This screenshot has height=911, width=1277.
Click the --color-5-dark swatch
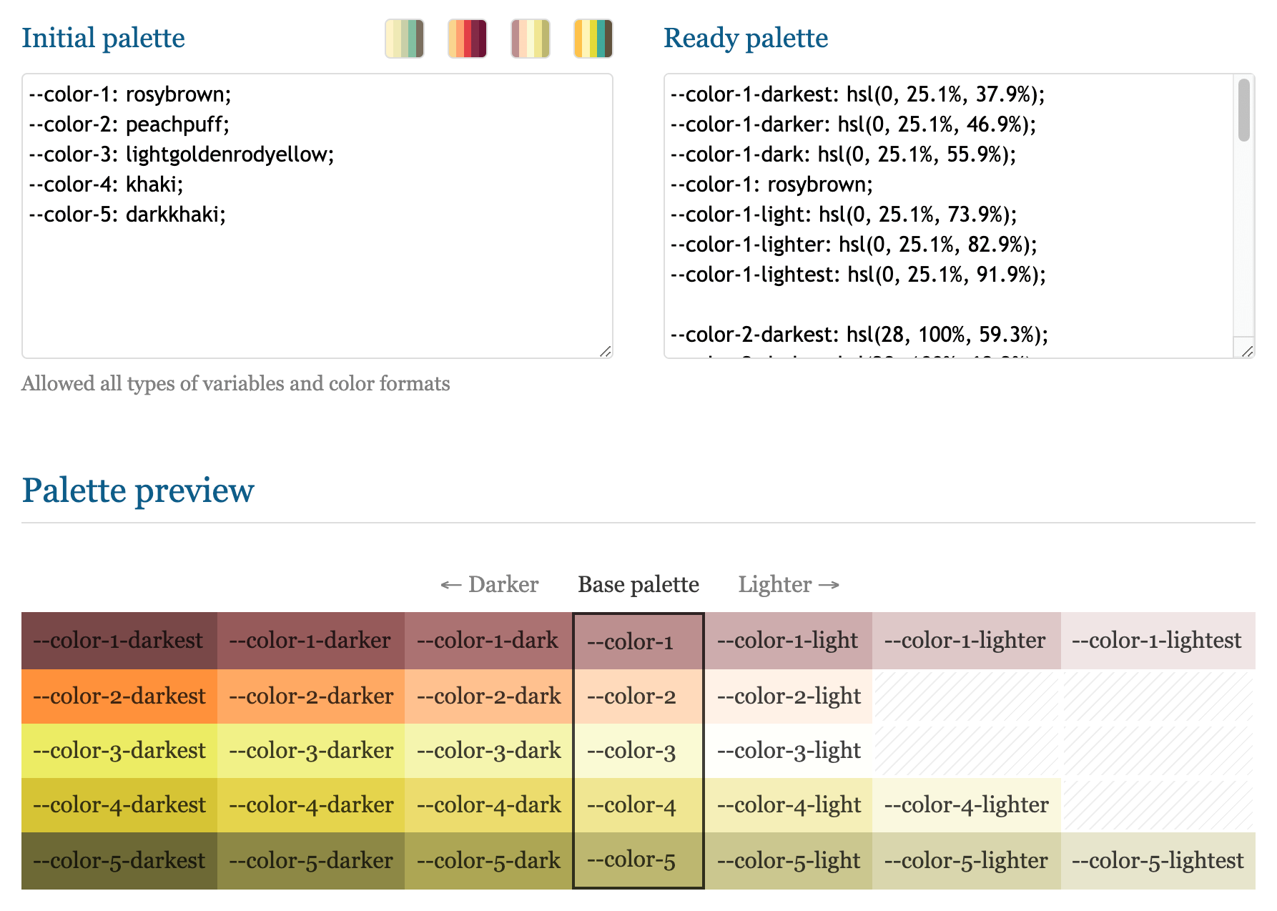click(488, 861)
